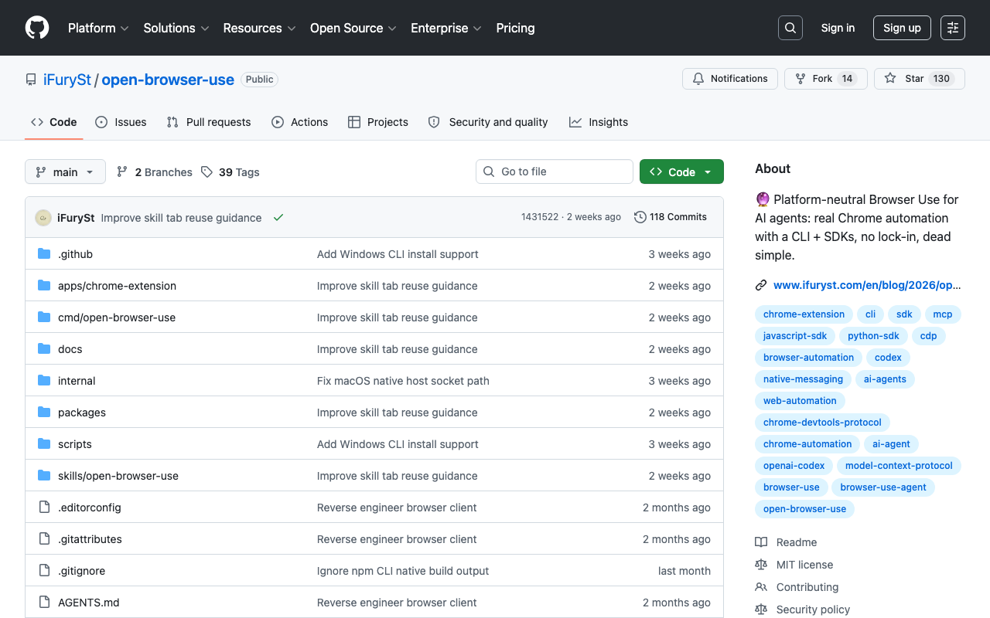Click the .gitignore file icon
This screenshot has width=990, height=618.
pos(44,571)
